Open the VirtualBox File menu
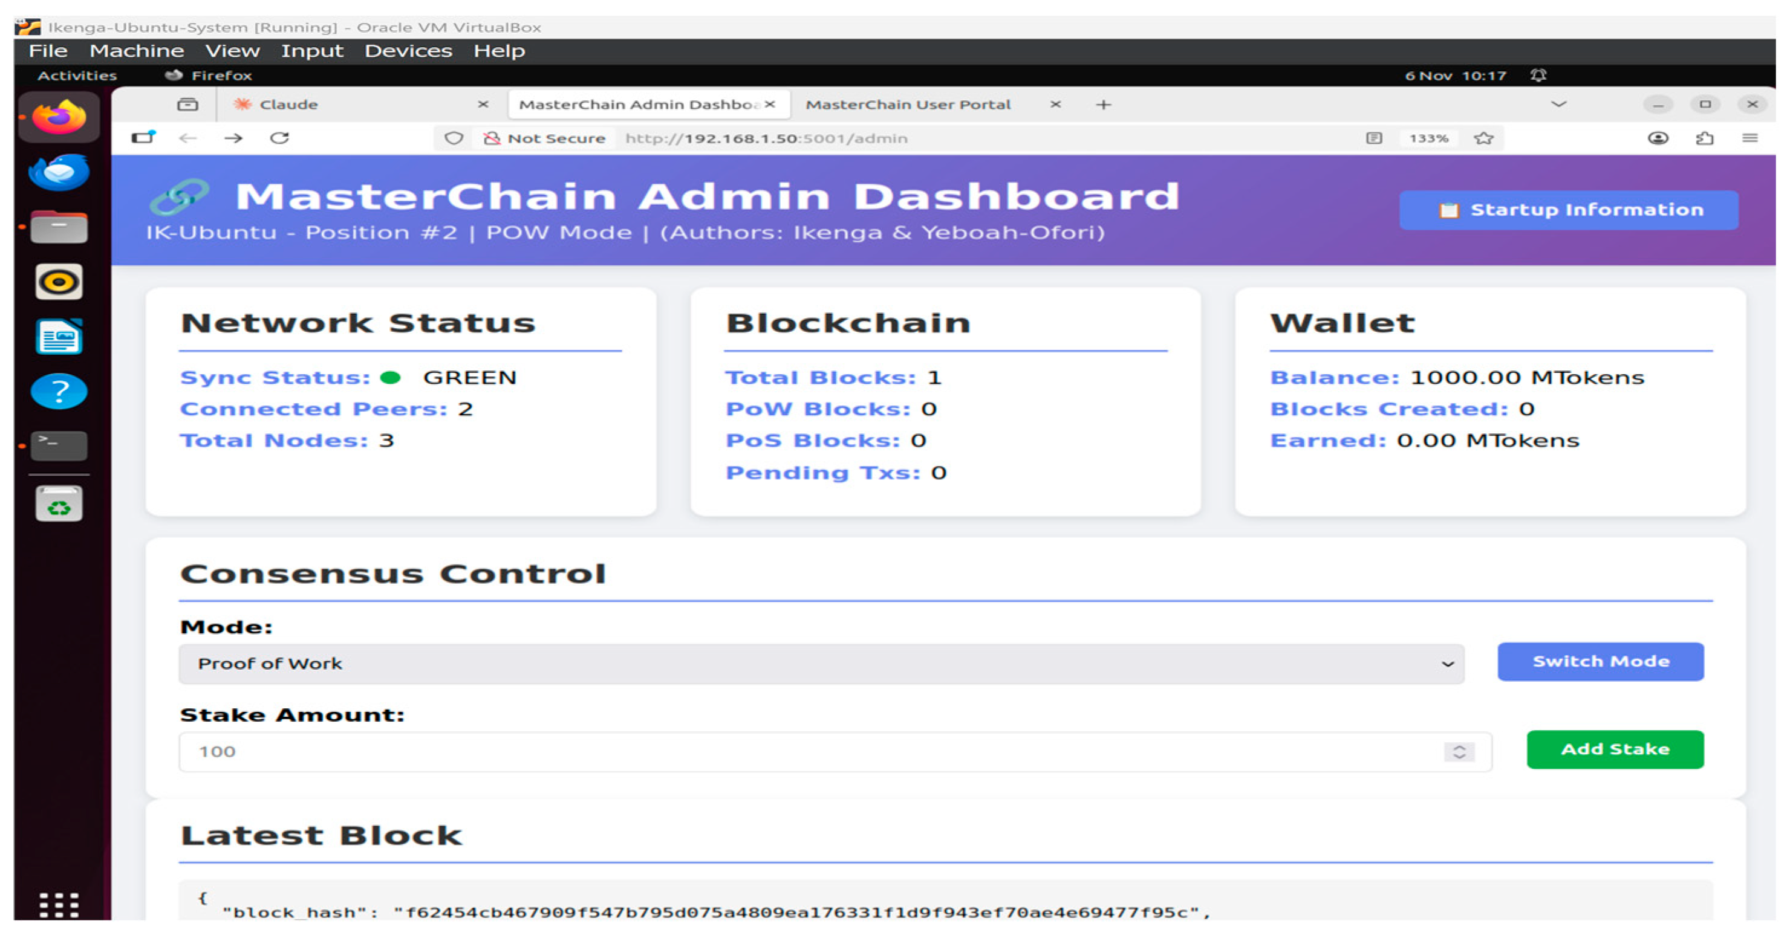Viewport: 1790px width, 941px height. pos(48,51)
